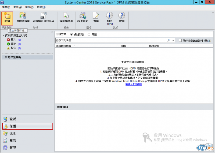
Task: Sort by 類型 column header
Action: pos(134,46)
